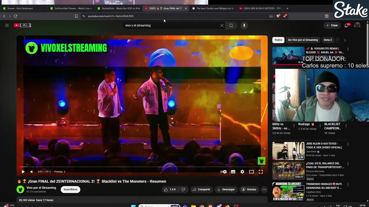
Task: Reload the page with the refresh icon
Action: click(16, 16)
